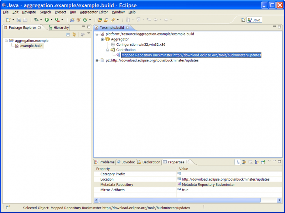Switch to the Problems tab
The width and height of the screenshot is (285, 213).
pos(105,162)
